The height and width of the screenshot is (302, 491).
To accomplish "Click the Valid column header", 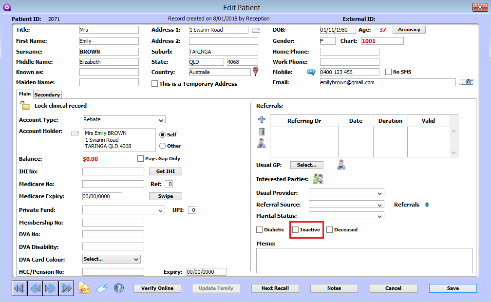I will (428, 121).
